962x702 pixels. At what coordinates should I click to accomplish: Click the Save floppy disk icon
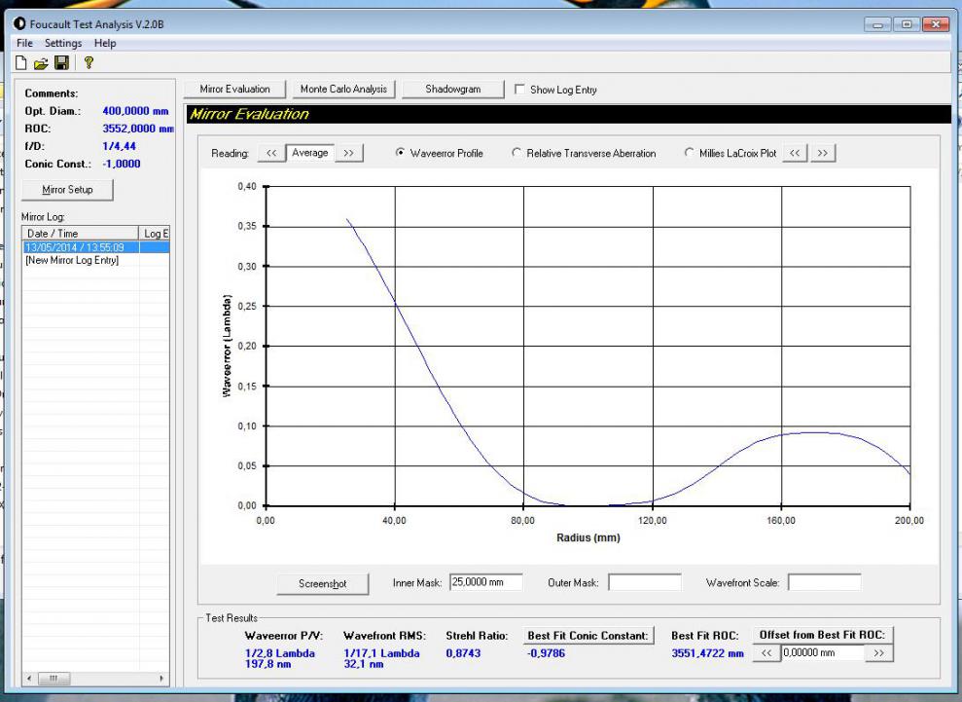tap(61, 62)
